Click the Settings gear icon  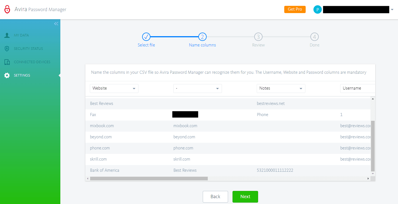click(x=7, y=75)
